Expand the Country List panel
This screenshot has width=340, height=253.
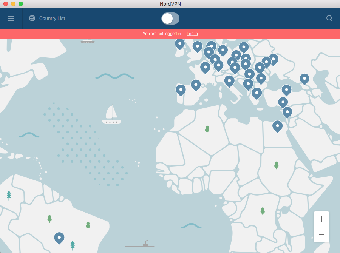[x=52, y=18]
